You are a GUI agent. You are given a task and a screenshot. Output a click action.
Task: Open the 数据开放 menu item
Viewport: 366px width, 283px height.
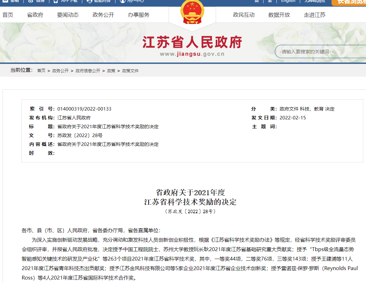[279, 15]
